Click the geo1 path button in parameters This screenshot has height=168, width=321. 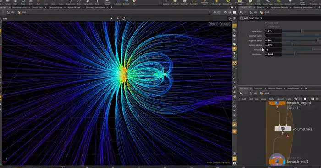(x=265, y=12)
